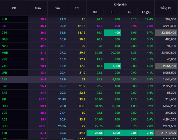Open the STB stock ticker
The width and height of the screenshot is (178, 140).
pos(4,133)
